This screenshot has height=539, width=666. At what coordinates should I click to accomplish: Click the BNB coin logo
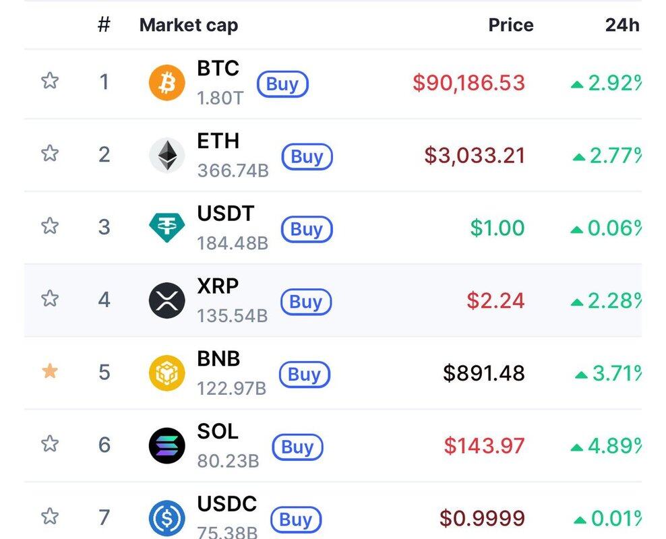point(166,373)
